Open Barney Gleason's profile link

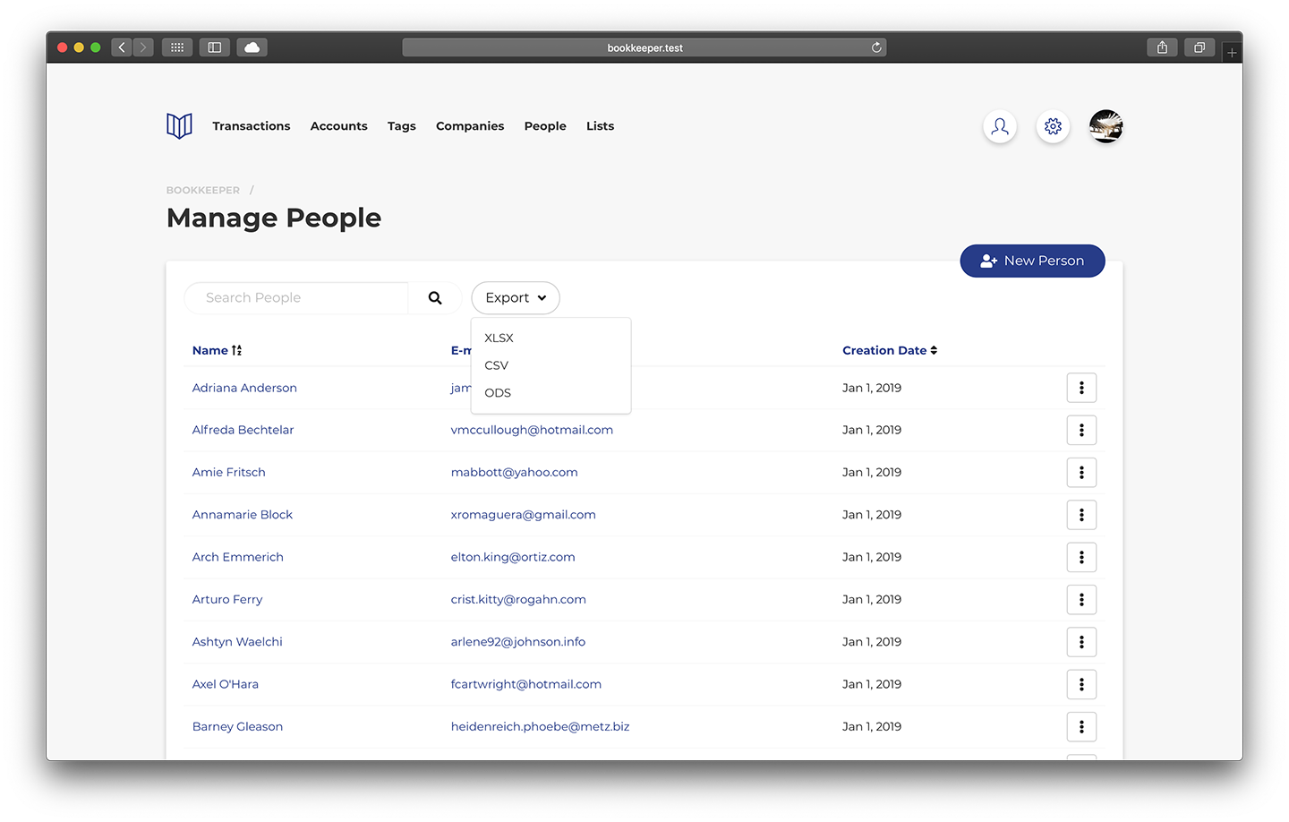tap(237, 726)
